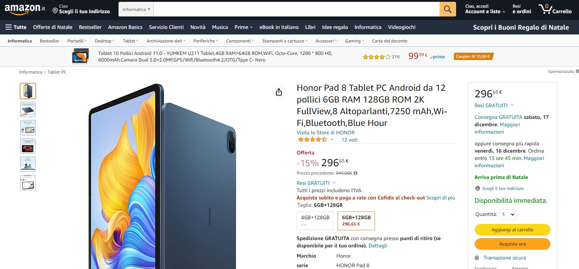
Task: Click the share icon above product image
Action: [279, 92]
